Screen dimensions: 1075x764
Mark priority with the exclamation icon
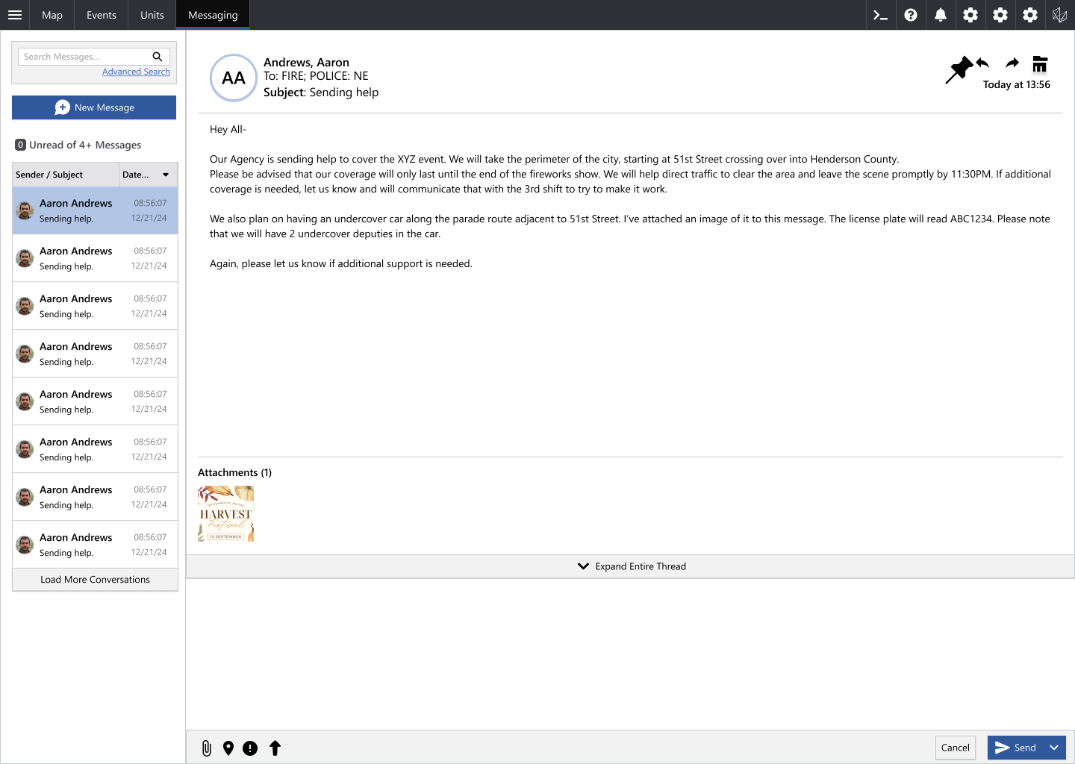click(250, 748)
